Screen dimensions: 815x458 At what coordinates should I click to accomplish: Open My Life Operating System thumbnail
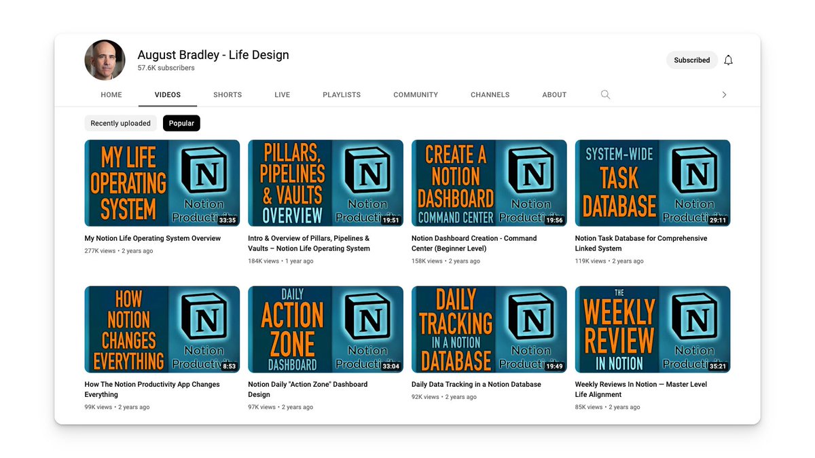pyautogui.click(x=162, y=183)
